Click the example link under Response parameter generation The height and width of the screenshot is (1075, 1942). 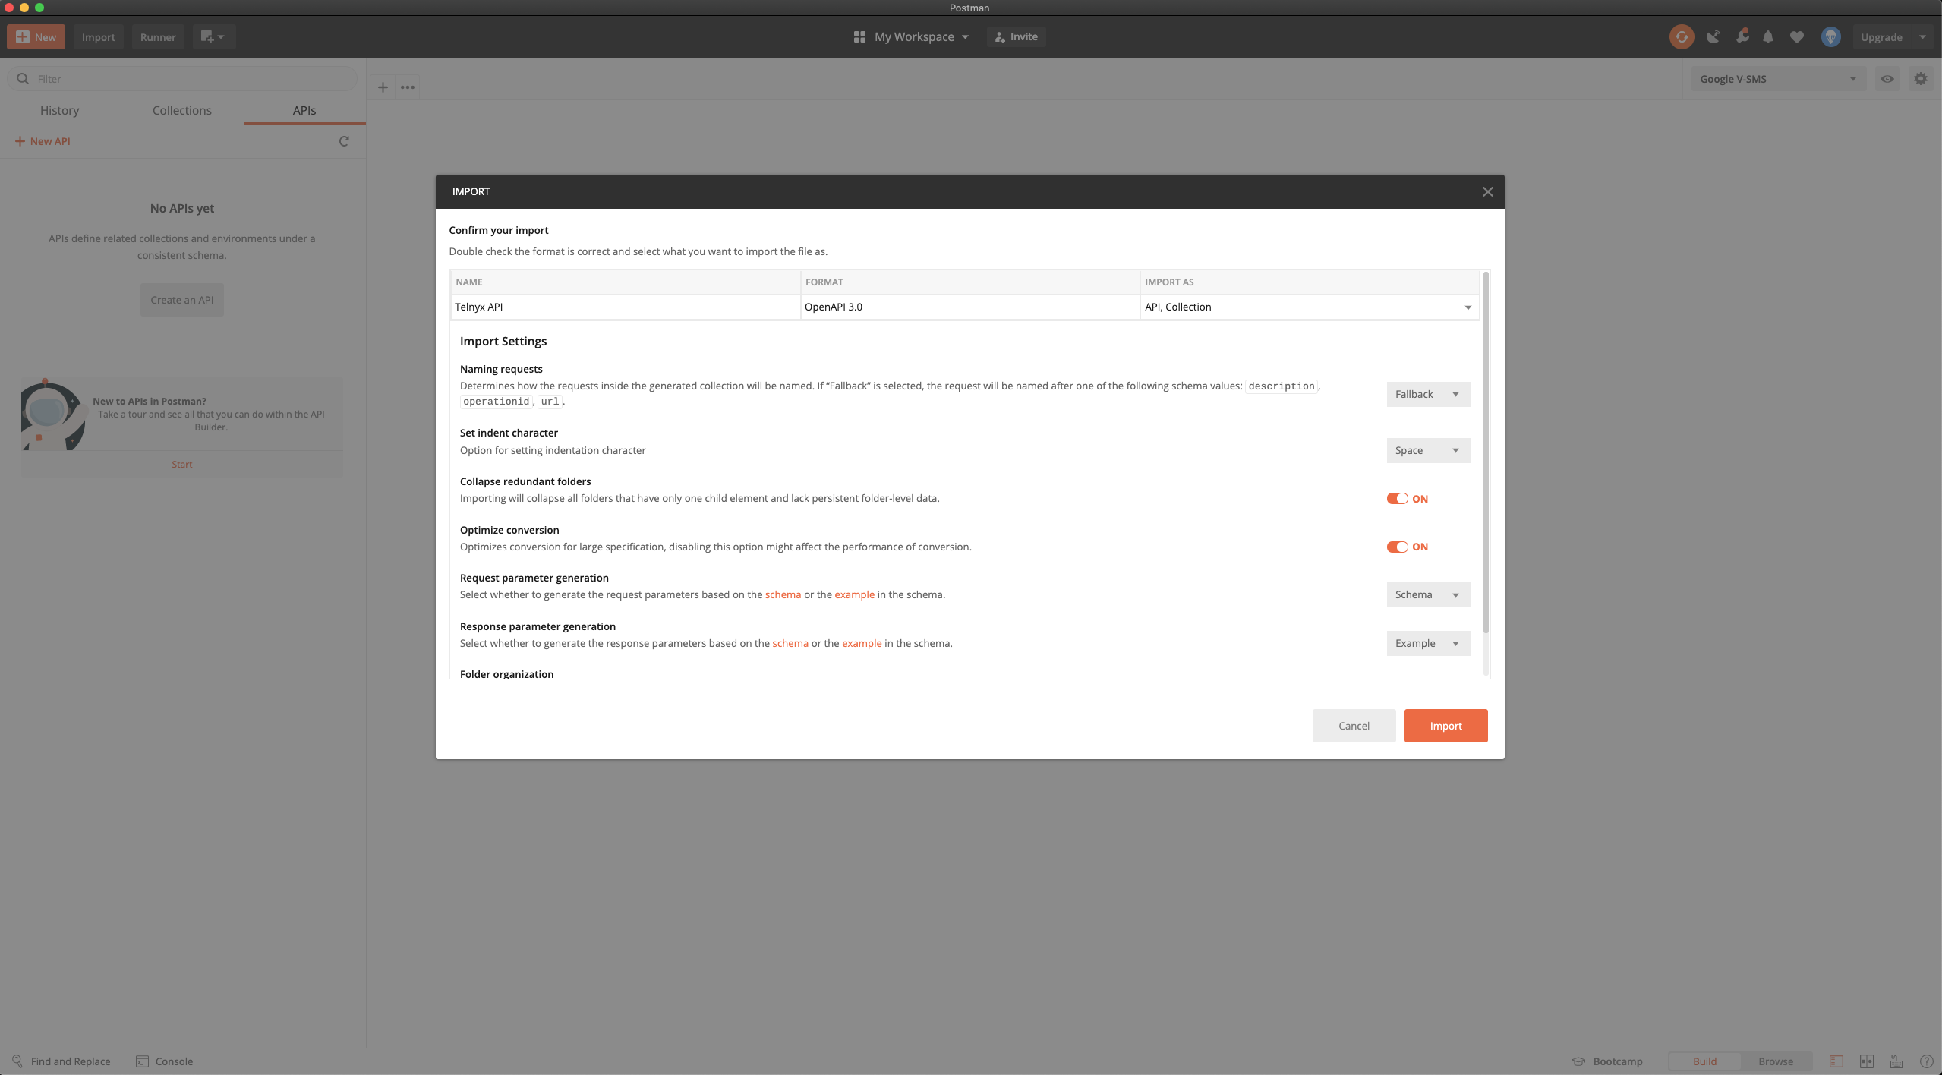point(862,643)
